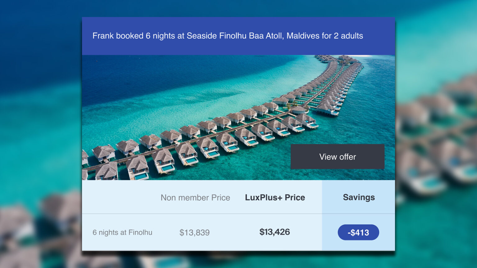Select the booking card itself

point(238,133)
